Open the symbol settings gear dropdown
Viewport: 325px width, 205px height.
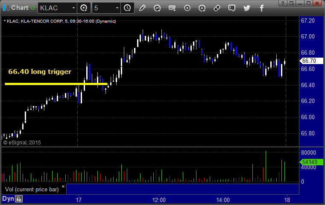pyautogui.click(x=84, y=8)
